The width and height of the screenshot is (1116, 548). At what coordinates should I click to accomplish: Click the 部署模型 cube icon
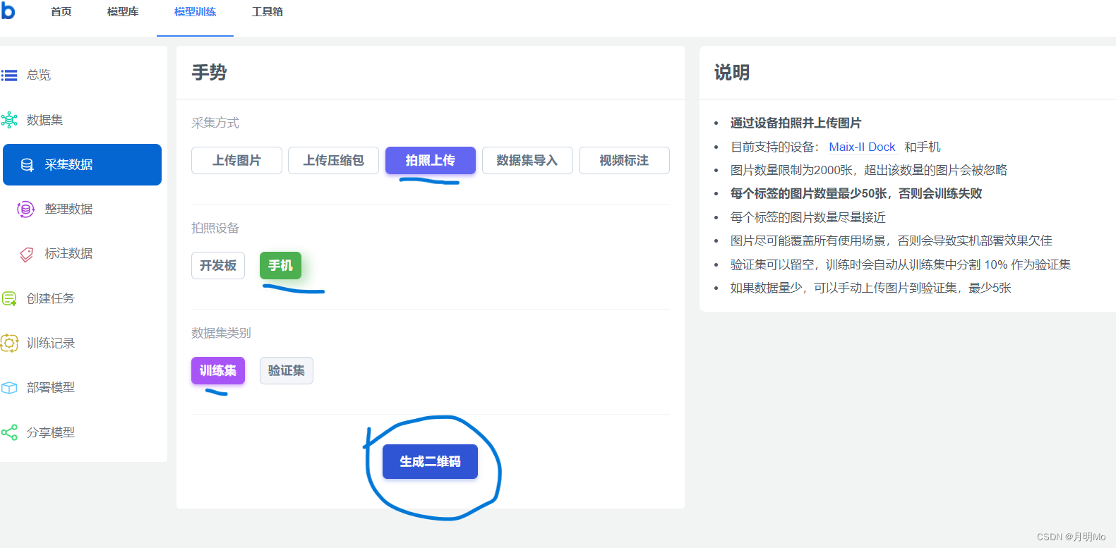[9, 388]
